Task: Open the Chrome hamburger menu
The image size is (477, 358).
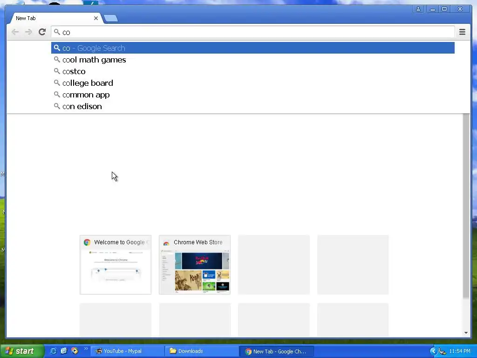Action: (x=462, y=32)
